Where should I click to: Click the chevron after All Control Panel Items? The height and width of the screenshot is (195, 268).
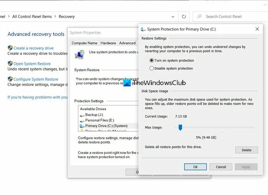(x=55, y=17)
